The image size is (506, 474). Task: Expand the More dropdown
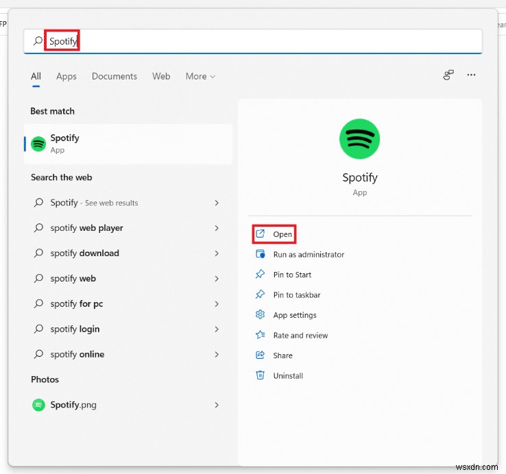[200, 77]
